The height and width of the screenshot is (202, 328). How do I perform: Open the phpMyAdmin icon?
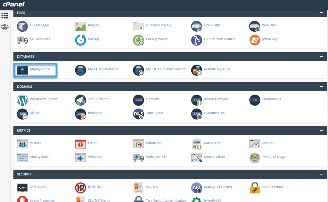[22, 70]
